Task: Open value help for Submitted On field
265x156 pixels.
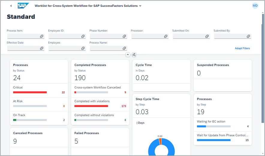Action: click(207, 36)
